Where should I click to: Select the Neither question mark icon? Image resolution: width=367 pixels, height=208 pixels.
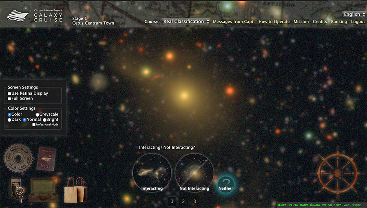[x=226, y=183]
